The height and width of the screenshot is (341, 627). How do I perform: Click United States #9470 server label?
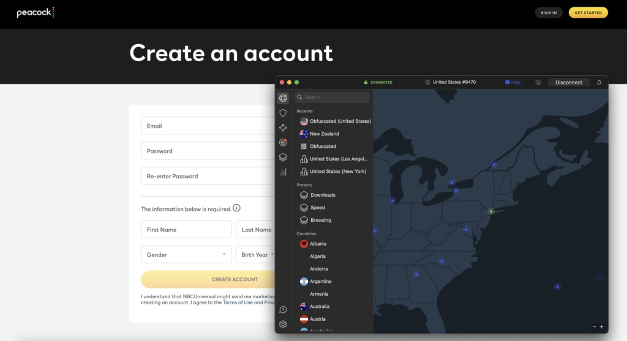click(x=450, y=82)
